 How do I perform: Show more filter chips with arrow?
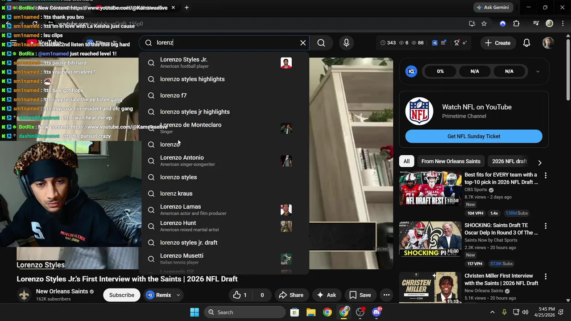pos(540,163)
